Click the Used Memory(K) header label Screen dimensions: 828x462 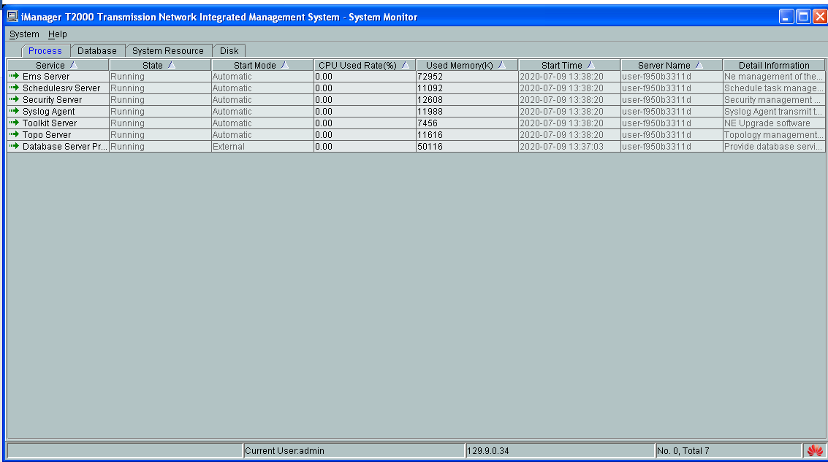click(x=460, y=66)
